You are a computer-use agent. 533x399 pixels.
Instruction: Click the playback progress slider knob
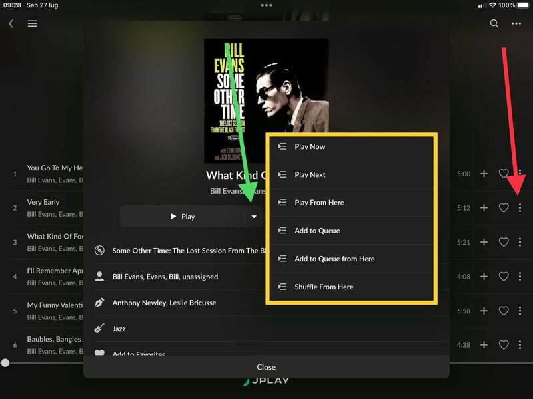point(5,363)
